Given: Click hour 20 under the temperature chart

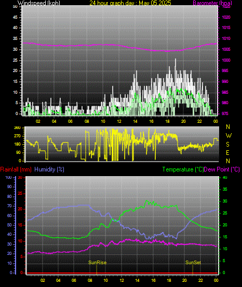Looking at the screenshot, I should 184,280.
